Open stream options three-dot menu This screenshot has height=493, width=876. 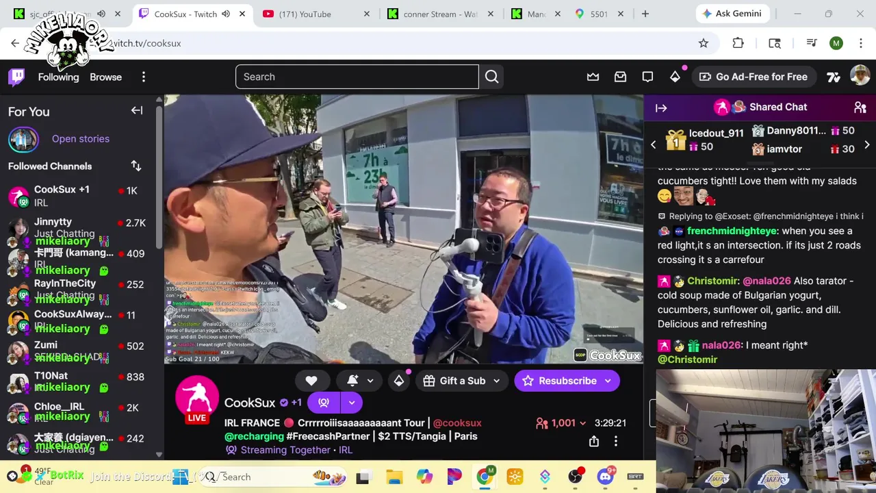615,442
